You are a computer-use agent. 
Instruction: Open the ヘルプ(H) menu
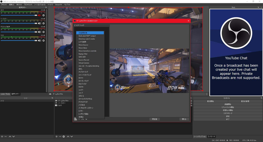67,5
